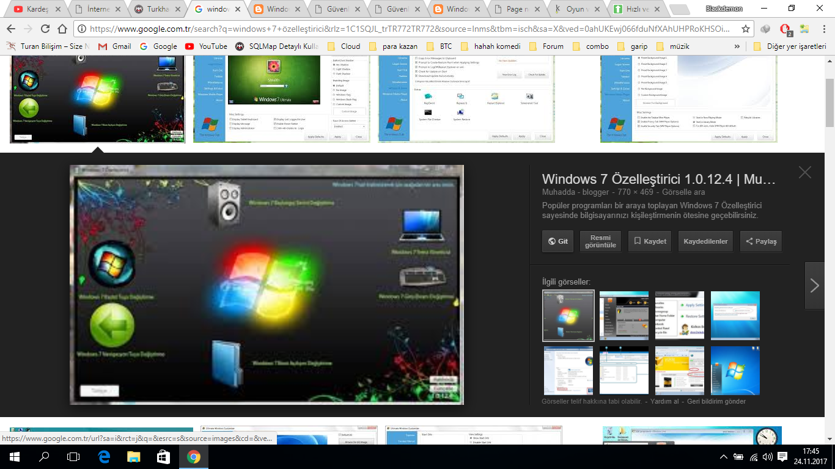Close the image preview panel with X
835x469 pixels.
[805, 172]
